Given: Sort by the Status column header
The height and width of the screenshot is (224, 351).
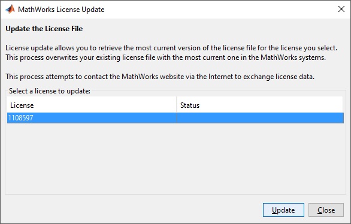Looking at the screenshot, I should pyautogui.click(x=260, y=105).
